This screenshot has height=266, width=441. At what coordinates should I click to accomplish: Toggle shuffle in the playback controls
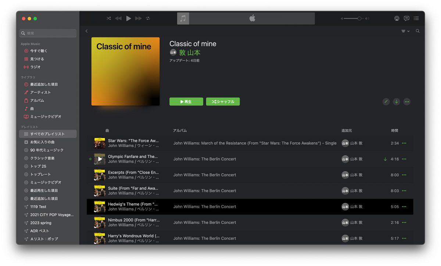click(109, 18)
